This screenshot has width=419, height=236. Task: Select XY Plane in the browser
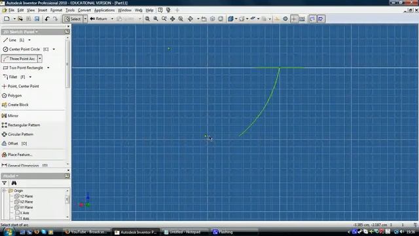pyautogui.click(x=24, y=207)
